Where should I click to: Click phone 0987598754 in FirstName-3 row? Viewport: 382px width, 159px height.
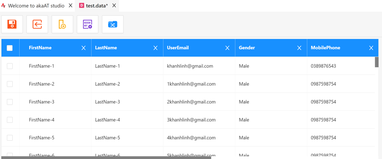tap(323, 102)
